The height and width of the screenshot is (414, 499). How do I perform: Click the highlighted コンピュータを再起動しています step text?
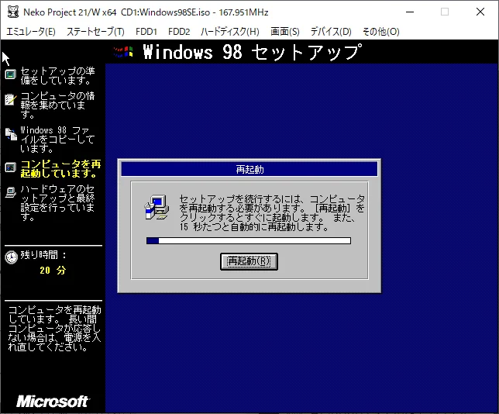(60, 169)
